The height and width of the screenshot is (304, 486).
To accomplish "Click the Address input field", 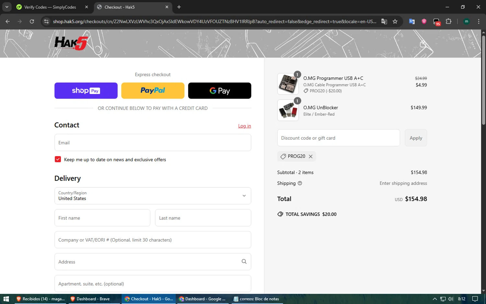I will (x=153, y=262).
